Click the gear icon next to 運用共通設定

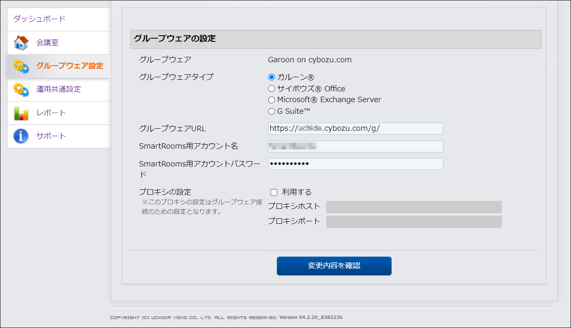pos(20,90)
